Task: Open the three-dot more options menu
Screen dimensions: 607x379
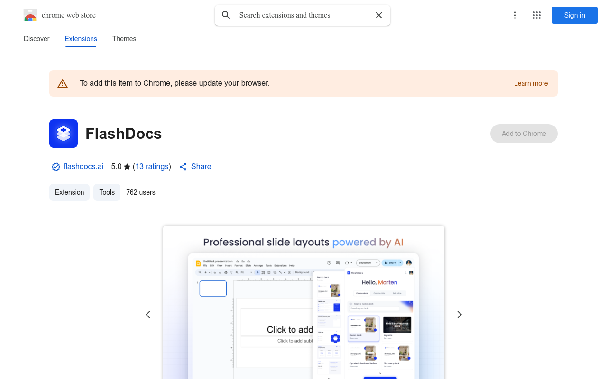Action: pyautogui.click(x=515, y=15)
